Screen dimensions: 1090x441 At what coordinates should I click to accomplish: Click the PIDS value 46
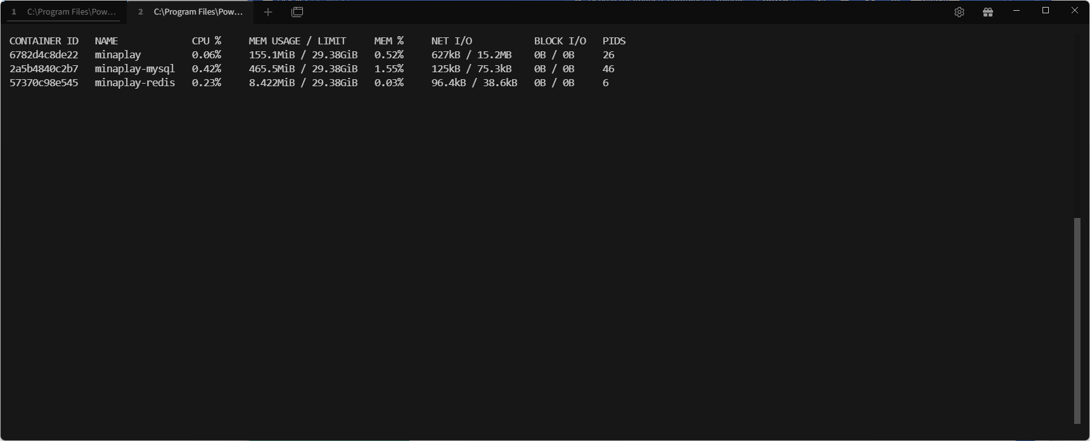click(x=608, y=69)
